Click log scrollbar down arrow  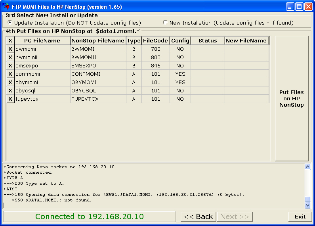click(307, 205)
